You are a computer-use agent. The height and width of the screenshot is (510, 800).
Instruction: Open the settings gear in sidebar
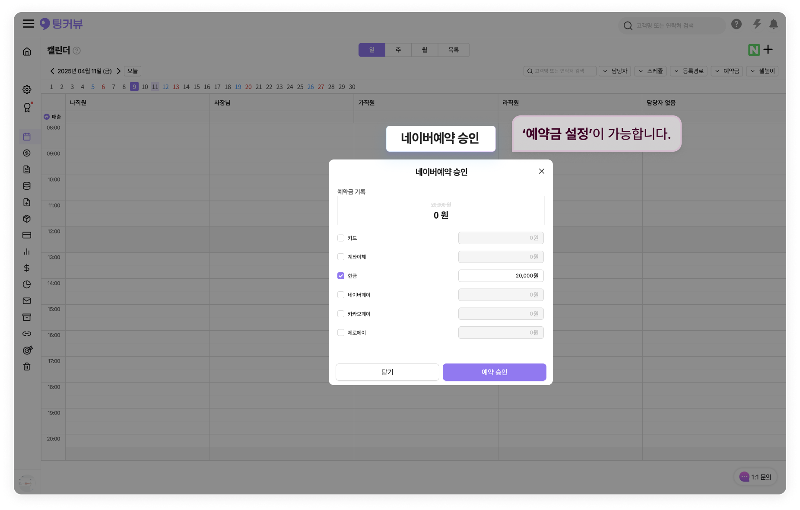click(27, 89)
